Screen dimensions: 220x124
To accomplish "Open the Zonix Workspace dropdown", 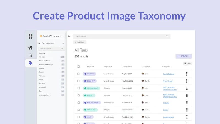I will 52,36.
